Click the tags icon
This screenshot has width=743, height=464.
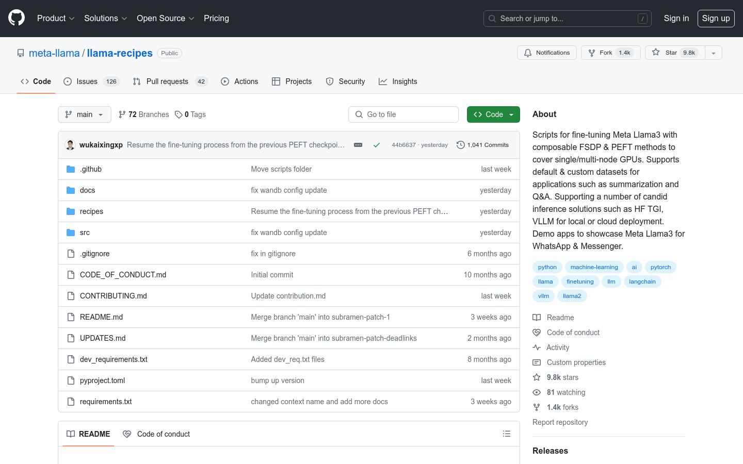pos(179,114)
